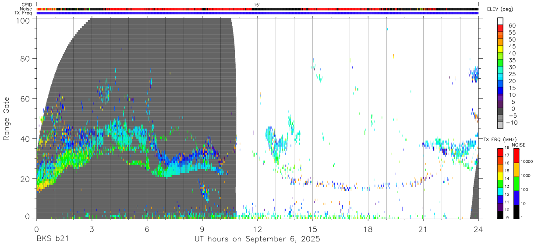Click the CPID label at top left
538x248 pixels.
27,5
